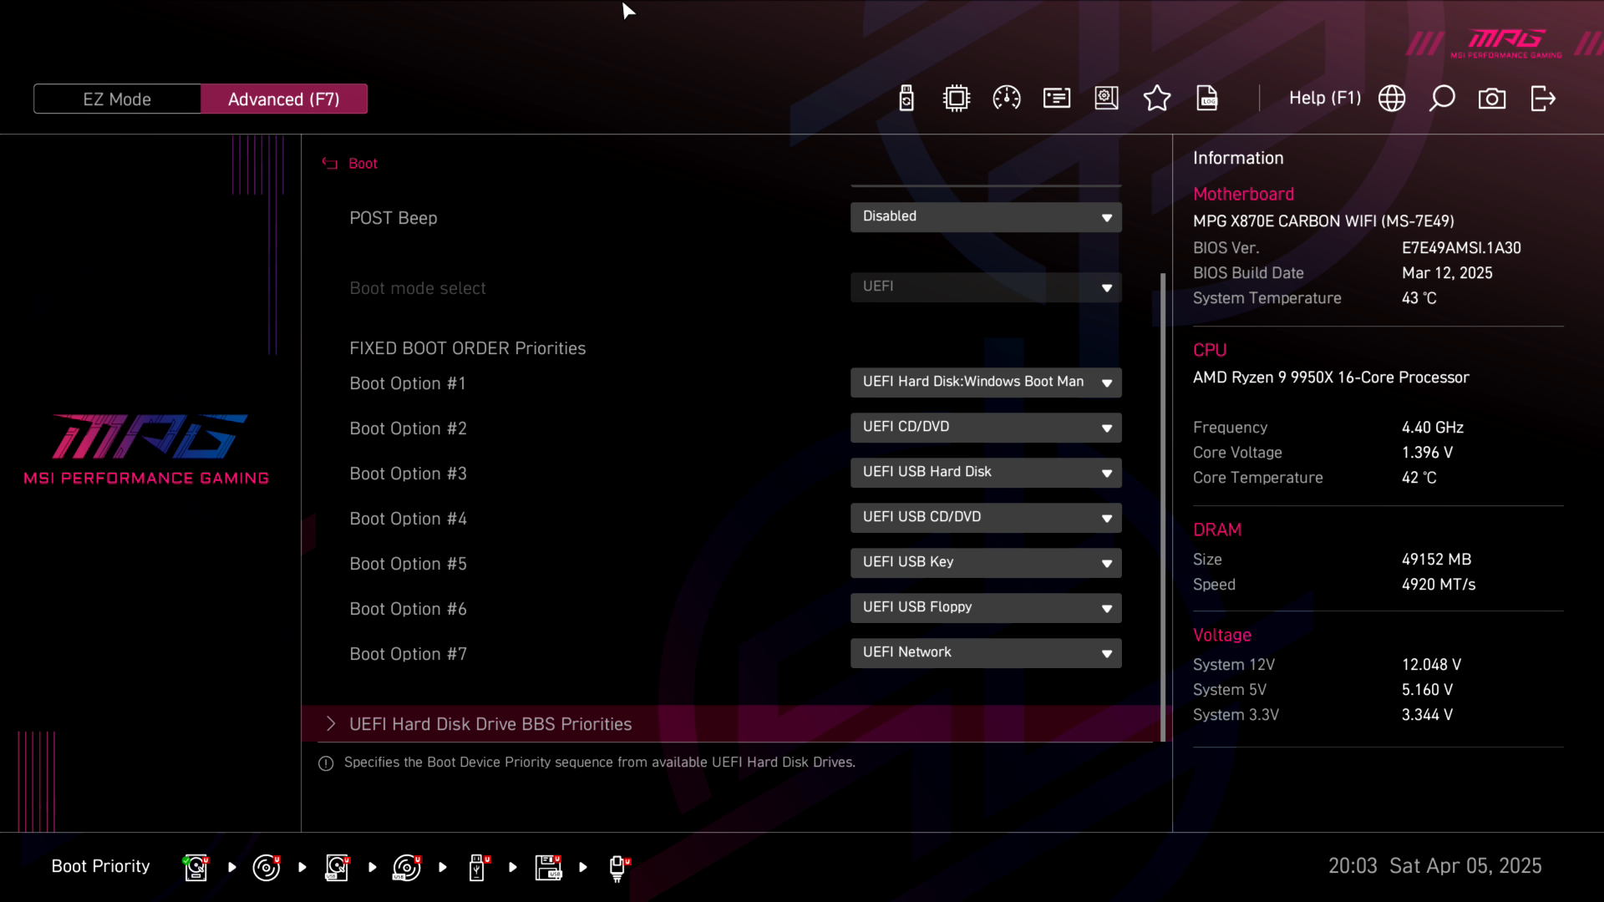The width and height of the screenshot is (1604, 902).
Task: Expand UEFI Hard Disk Drive BBS Priorities
Action: [x=490, y=724]
